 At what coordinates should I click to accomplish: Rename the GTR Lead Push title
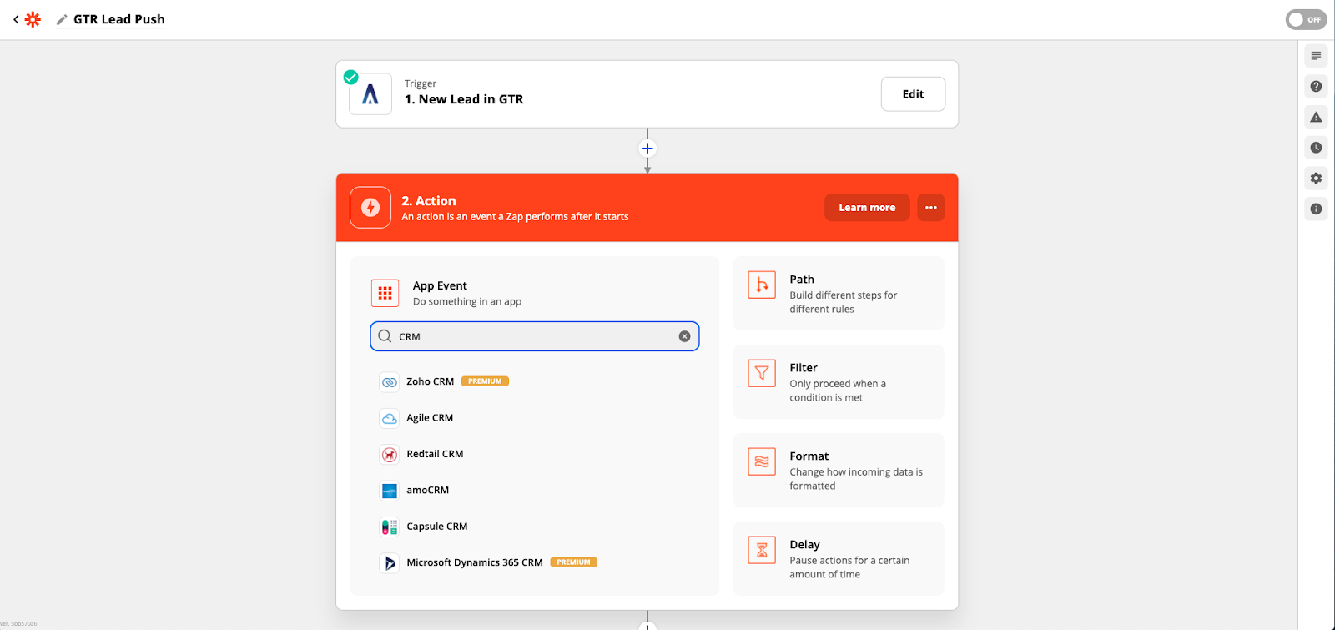(x=119, y=19)
